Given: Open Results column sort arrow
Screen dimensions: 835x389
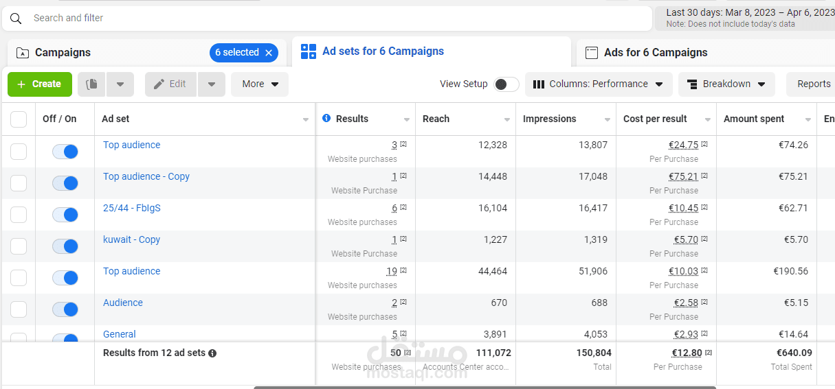Looking at the screenshot, I should tap(406, 120).
